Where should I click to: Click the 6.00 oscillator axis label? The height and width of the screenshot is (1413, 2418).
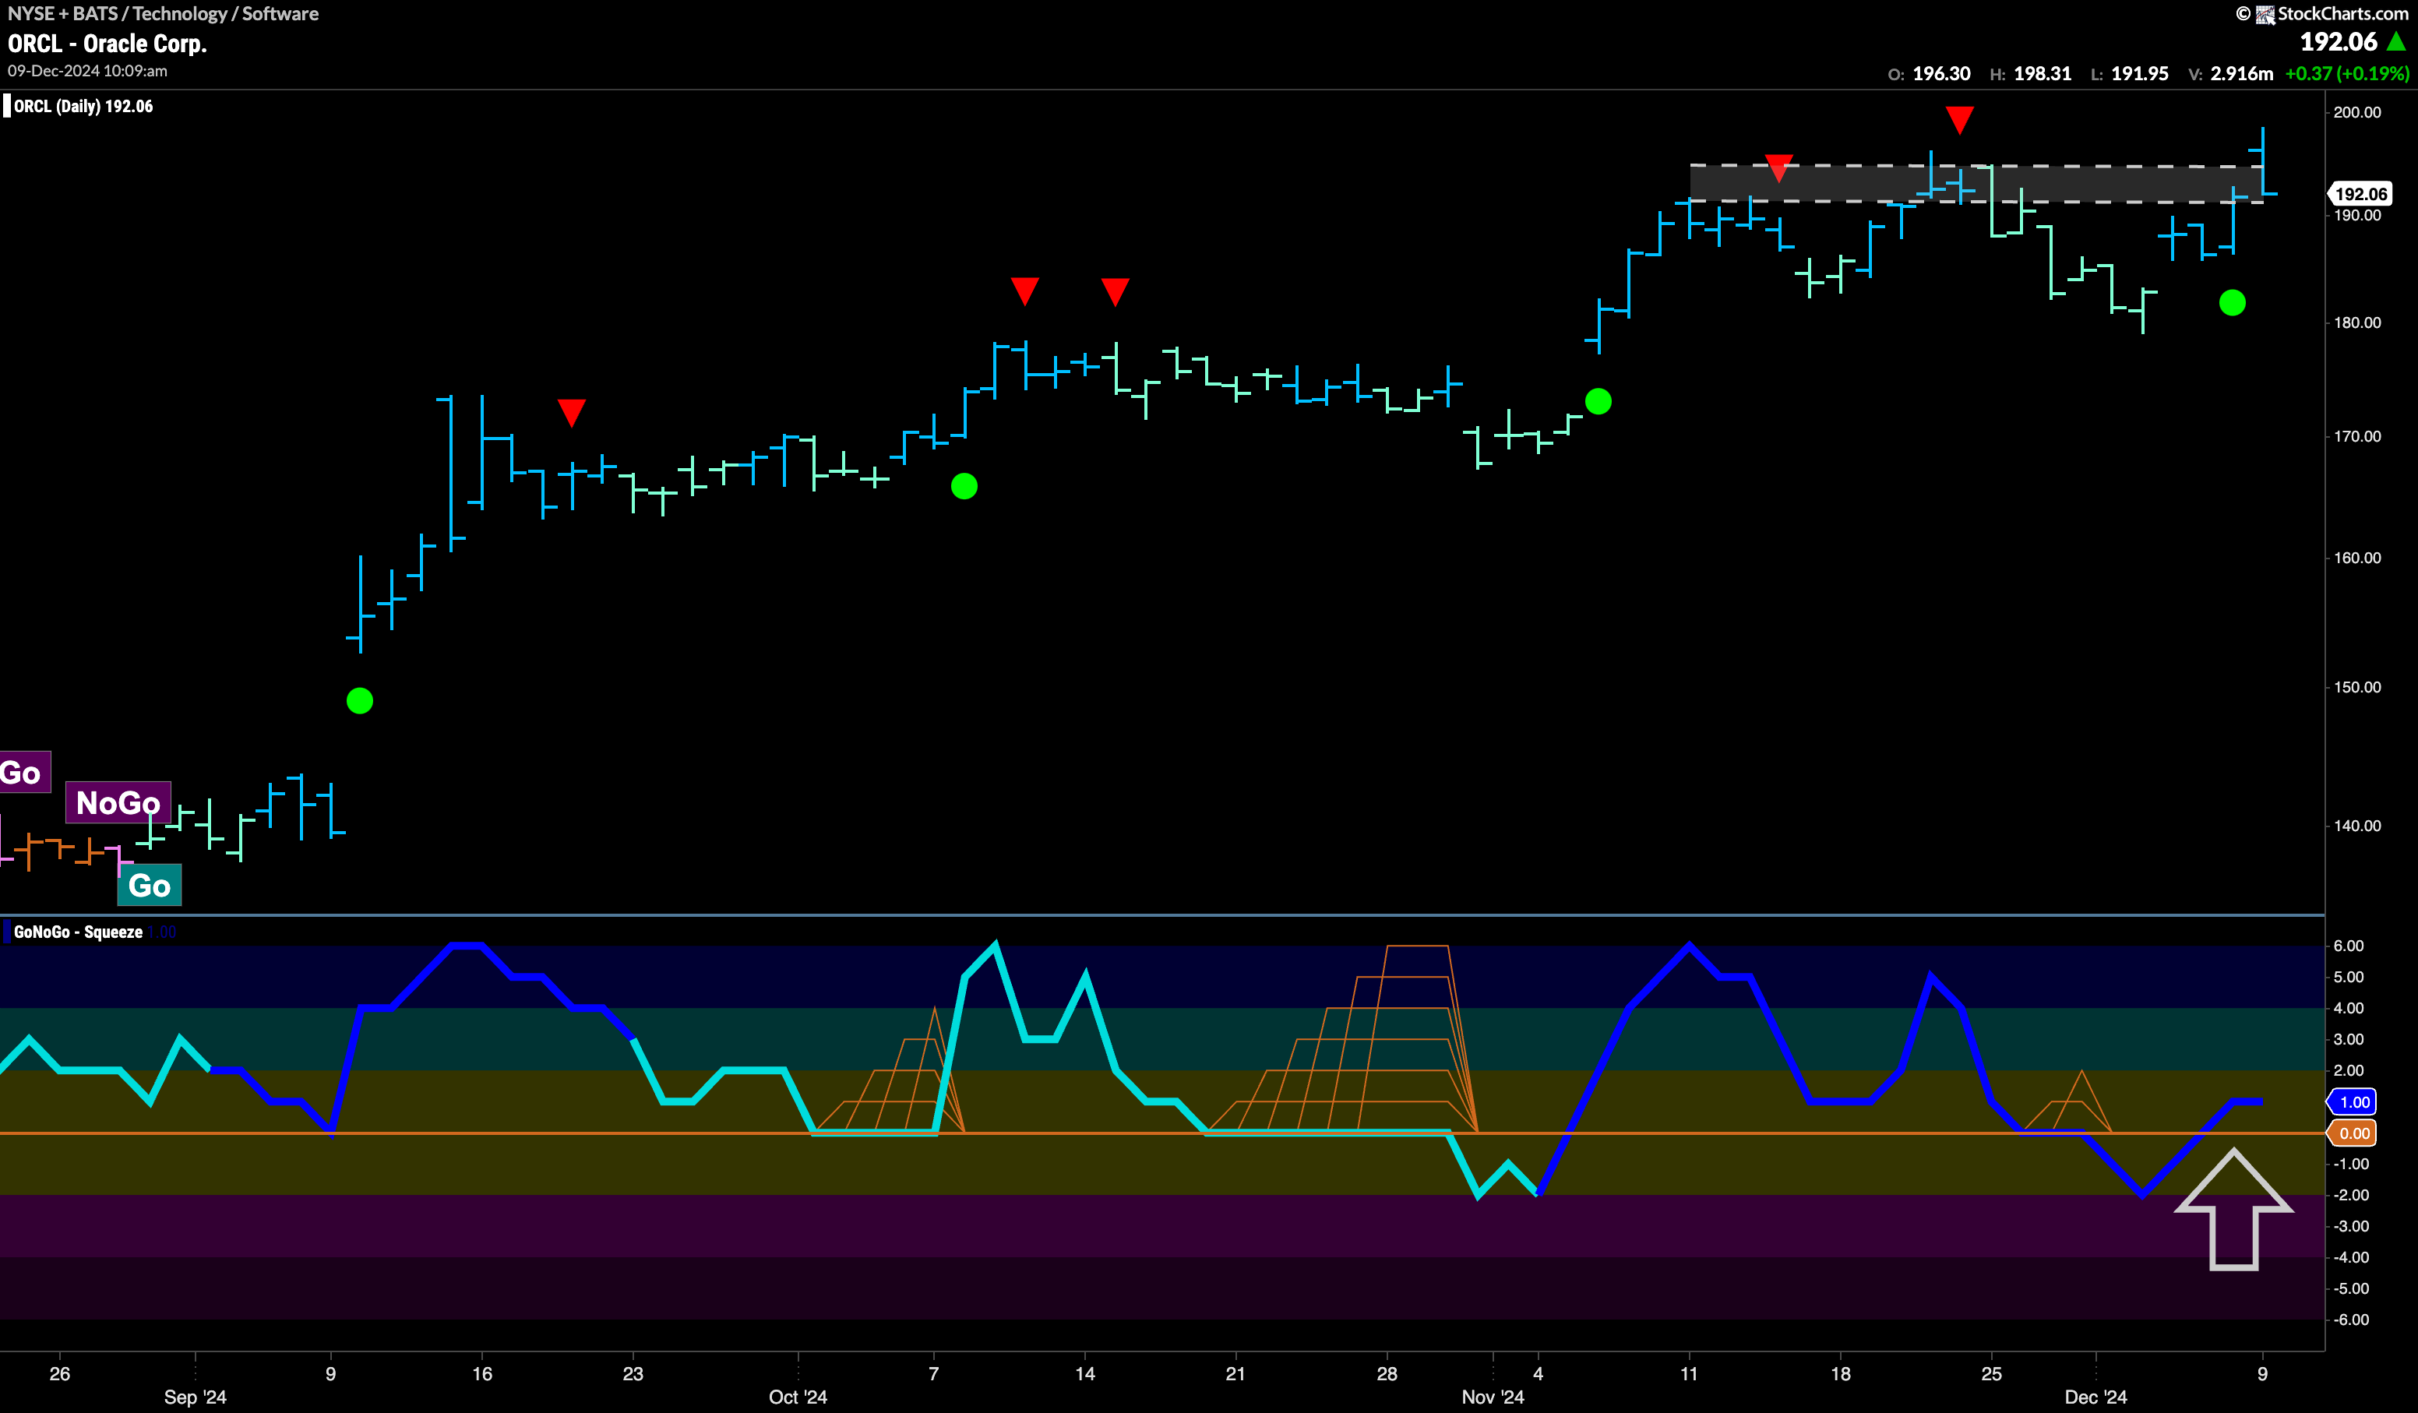(x=2348, y=946)
